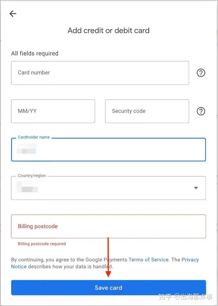Select the blue Cardholder name floating label

34,137
